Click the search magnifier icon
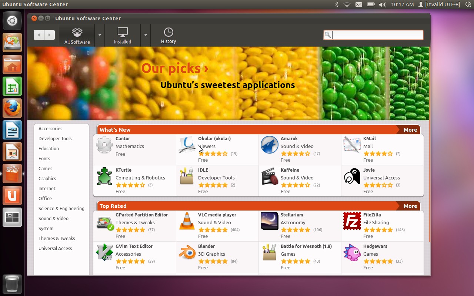The image size is (474, 296). click(328, 35)
